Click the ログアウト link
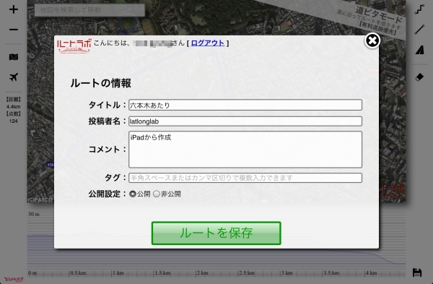The height and width of the screenshot is (284, 433). pyautogui.click(x=208, y=43)
